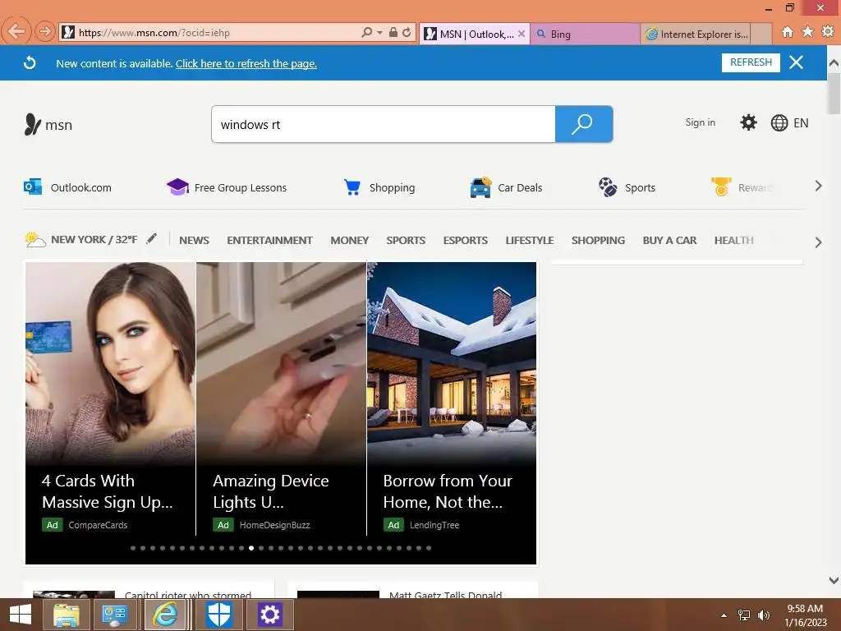The height and width of the screenshot is (631, 841).
Task: Open Free Group Lessons shortcut
Action: pyautogui.click(x=227, y=187)
